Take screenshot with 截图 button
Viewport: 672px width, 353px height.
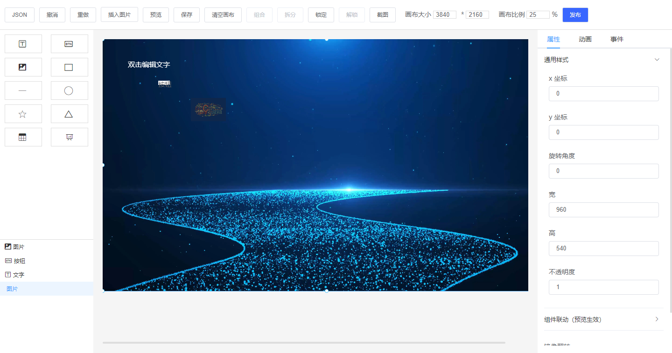pyautogui.click(x=383, y=15)
